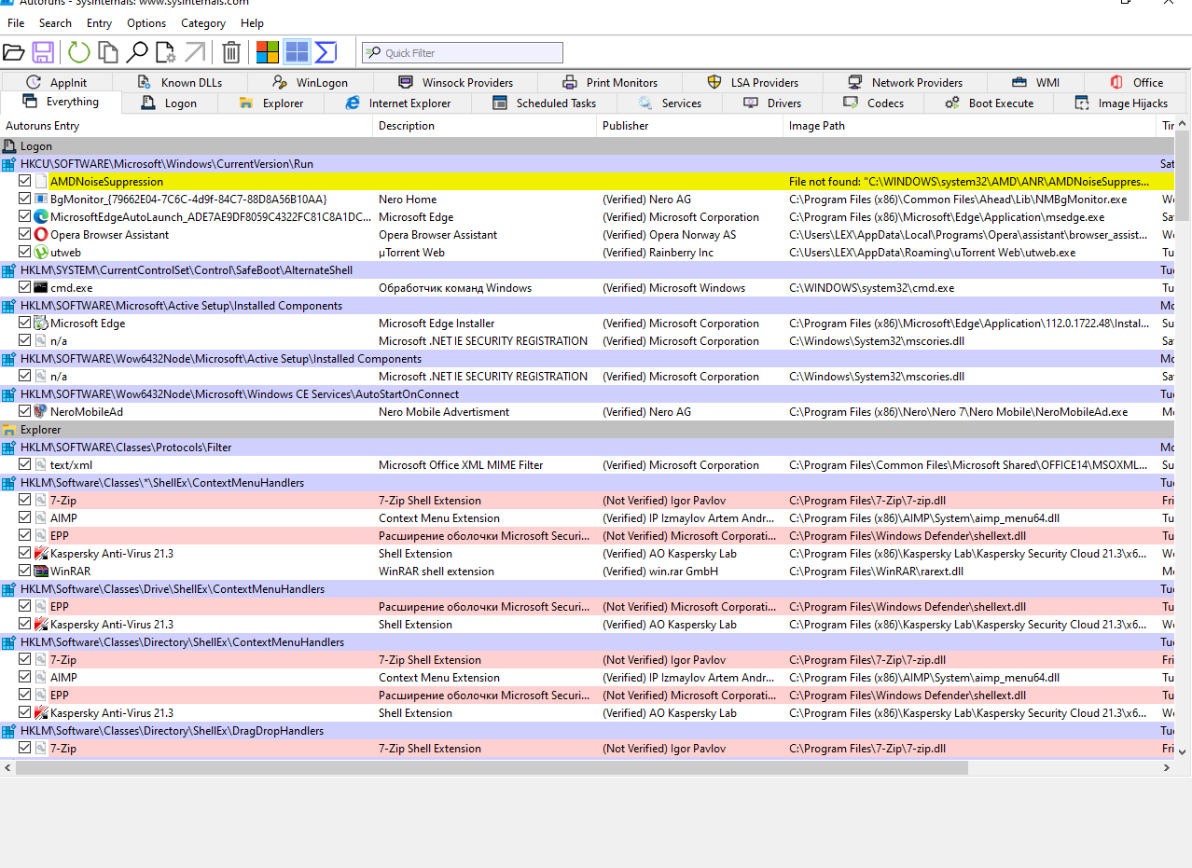Click the yellow folder icon of Explorer section header
This screenshot has width=1192, height=868.
9,430
